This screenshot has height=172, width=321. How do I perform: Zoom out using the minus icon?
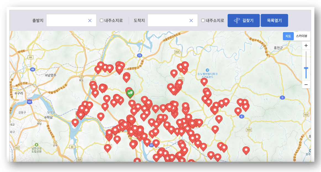(306, 84)
